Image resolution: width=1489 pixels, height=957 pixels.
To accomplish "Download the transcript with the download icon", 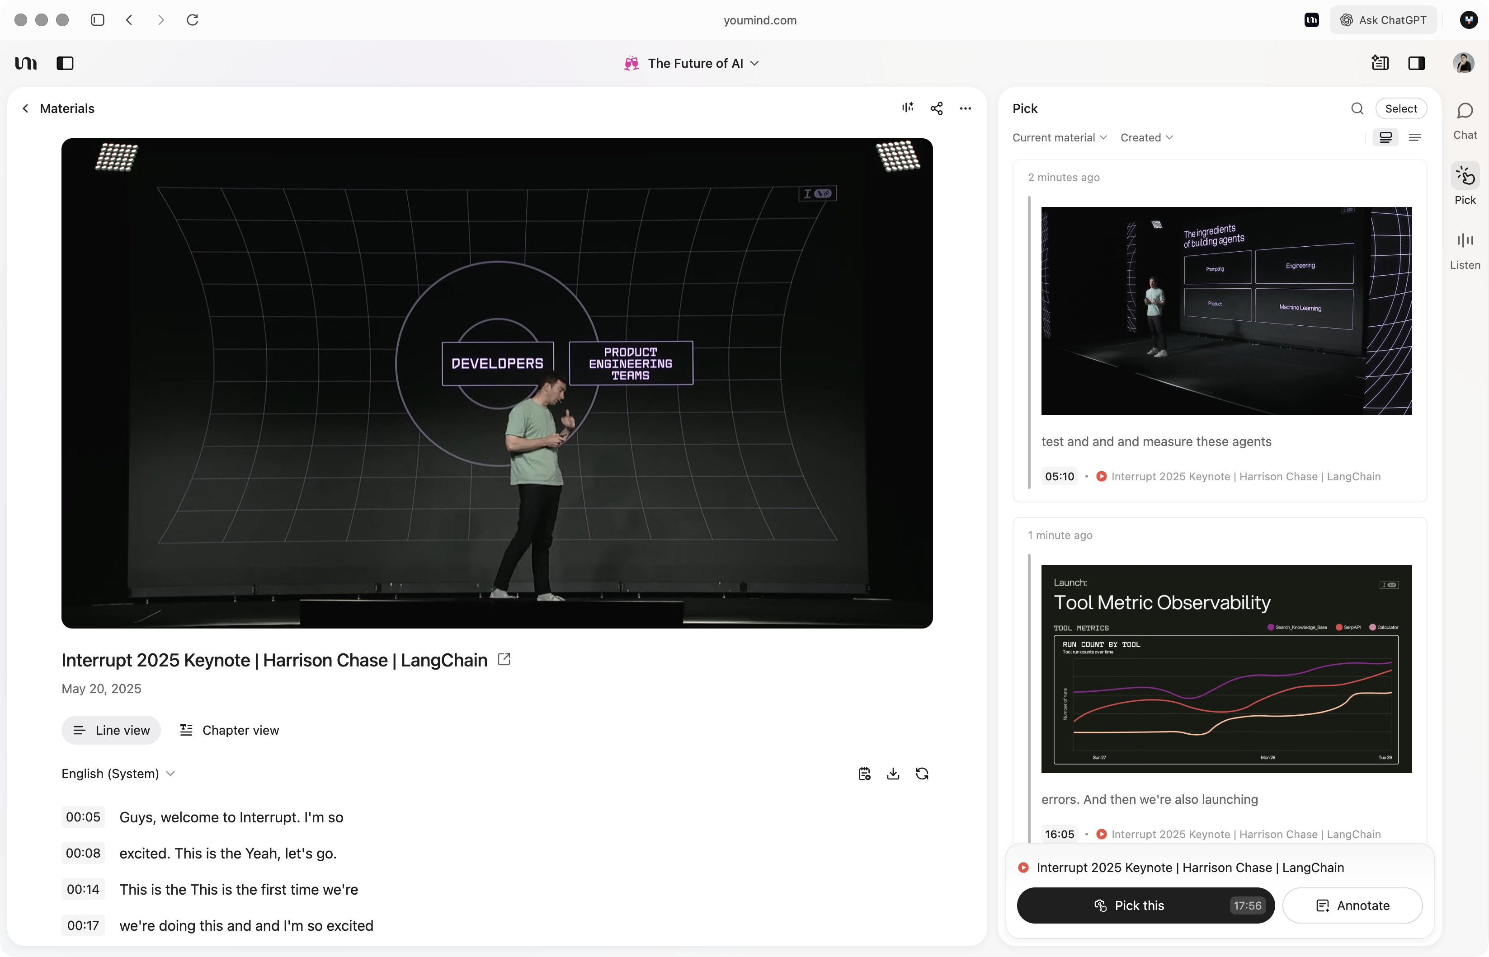I will coord(893,774).
